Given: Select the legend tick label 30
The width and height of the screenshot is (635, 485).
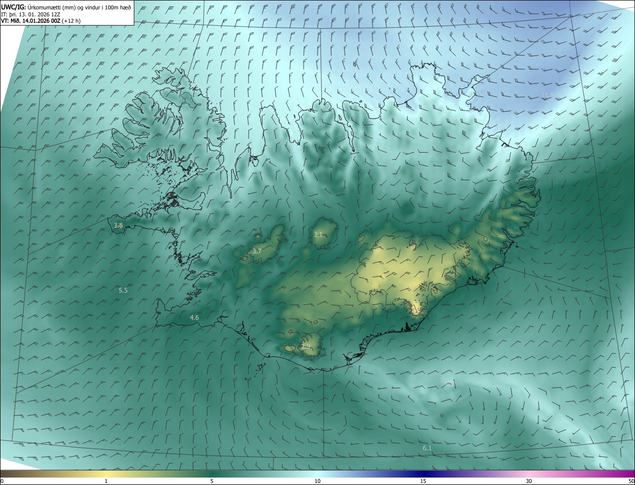Looking at the screenshot, I should pyautogui.click(x=529, y=481).
